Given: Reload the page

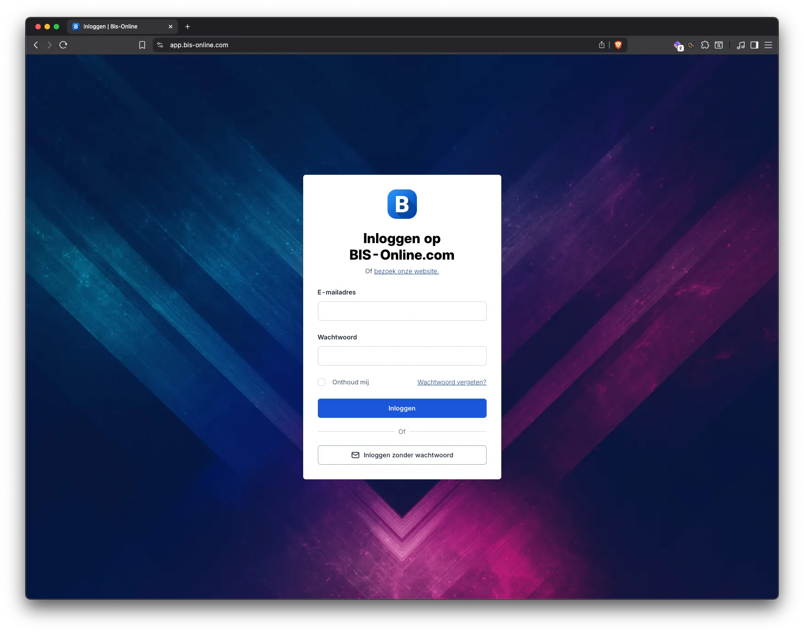Looking at the screenshot, I should pyautogui.click(x=63, y=45).
